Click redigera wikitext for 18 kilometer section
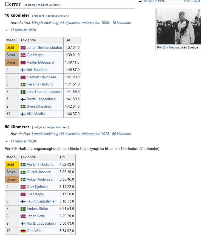The width and height of the screenshot is (201, 237). (x=57, y=16)
